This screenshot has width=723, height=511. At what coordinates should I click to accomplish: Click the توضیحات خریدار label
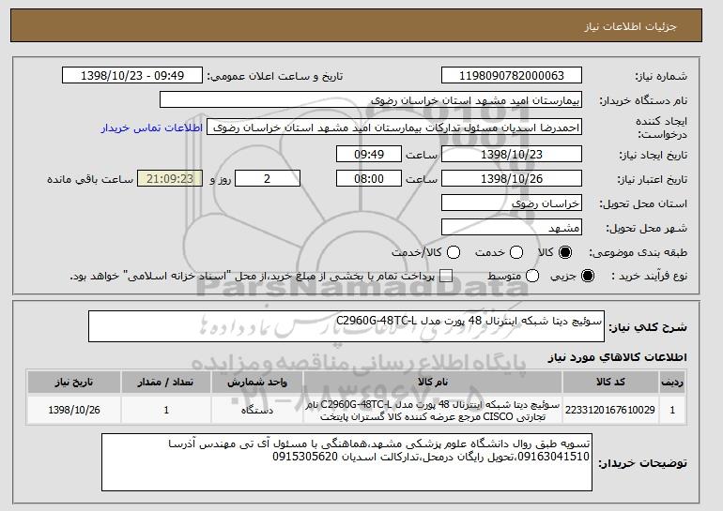[642, 463]
